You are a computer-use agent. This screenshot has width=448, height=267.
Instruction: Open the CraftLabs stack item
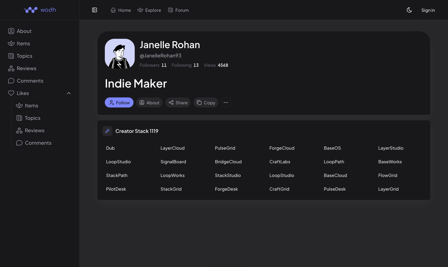pyautogui.click(x=280, y=162)
